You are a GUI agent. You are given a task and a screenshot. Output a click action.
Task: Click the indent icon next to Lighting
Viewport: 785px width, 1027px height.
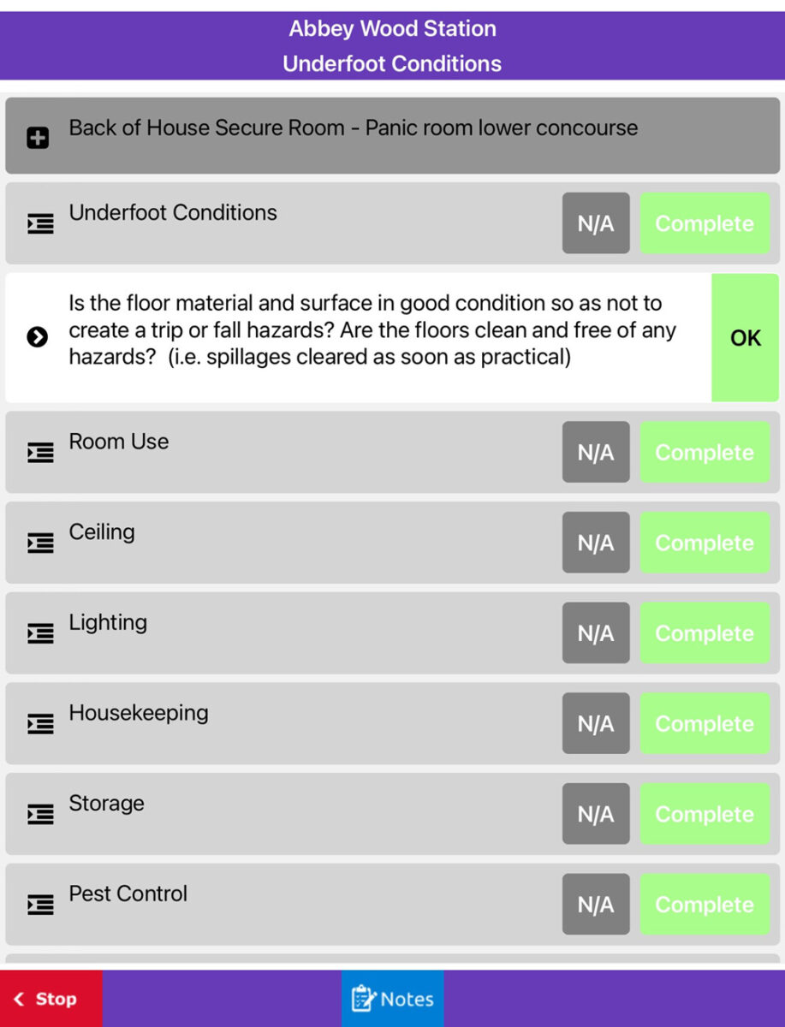point(40,633)
